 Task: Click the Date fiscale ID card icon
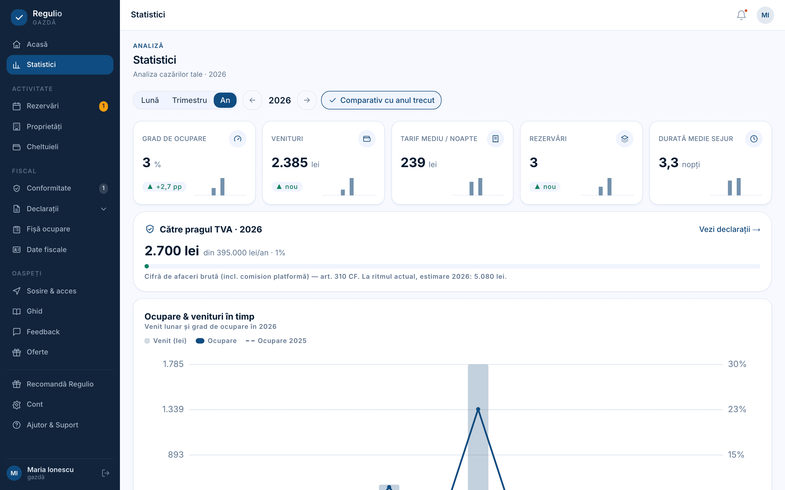click(x=17, y=250)
